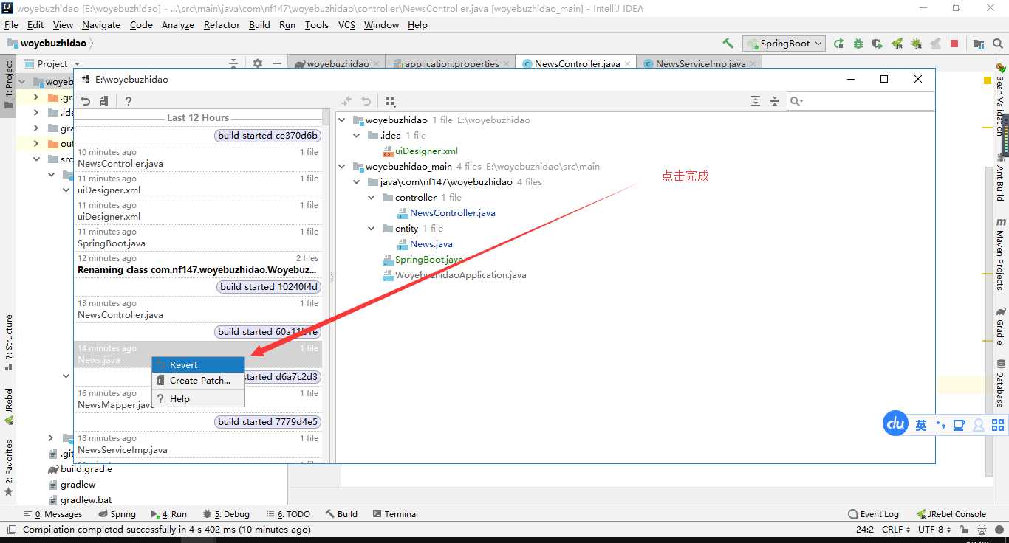
Task: Open the Messages tool window button
Action: [52, 514]
